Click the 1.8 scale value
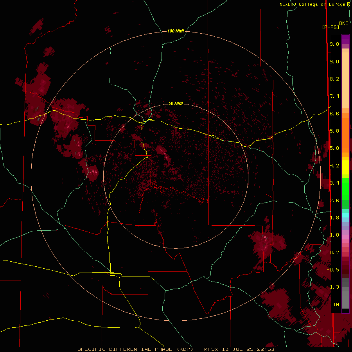Image resolution: width=352 pixels, height=352 pixels. [334, 218]
